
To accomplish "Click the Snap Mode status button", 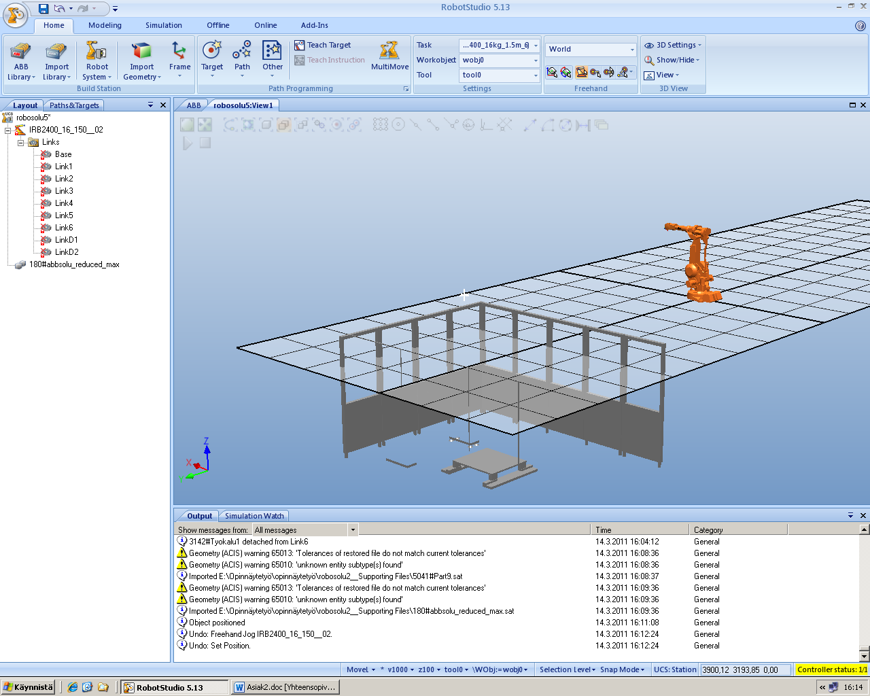I will tap(623, 669).
